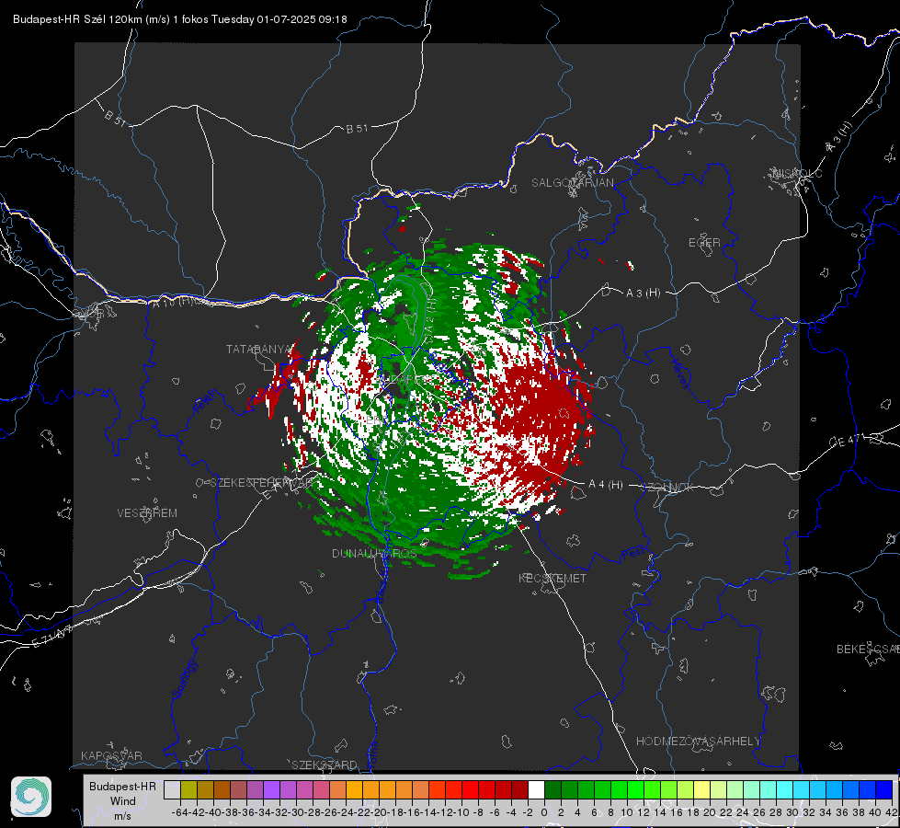Click the EGER city label
Image resolution: width=900 pixels, height=828 pixels.
[704, 243]
